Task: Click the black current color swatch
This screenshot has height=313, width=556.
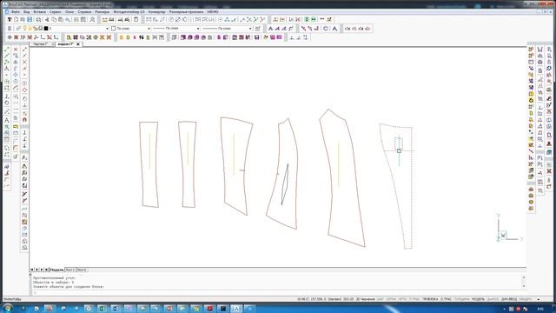Action: click(x=46, y=29)
